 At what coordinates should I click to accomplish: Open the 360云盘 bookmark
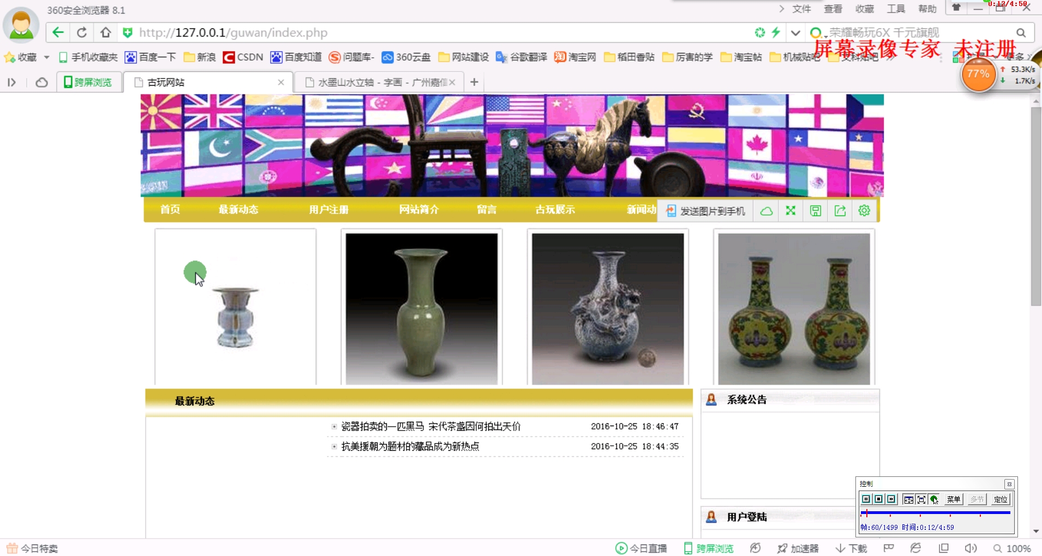[406, 57]
